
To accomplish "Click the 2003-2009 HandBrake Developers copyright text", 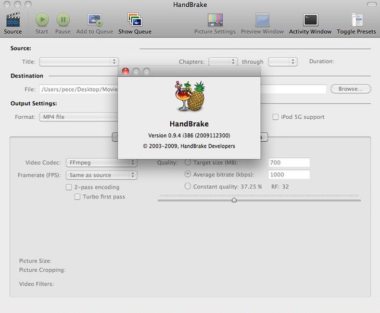I will (x=189, y=146).
